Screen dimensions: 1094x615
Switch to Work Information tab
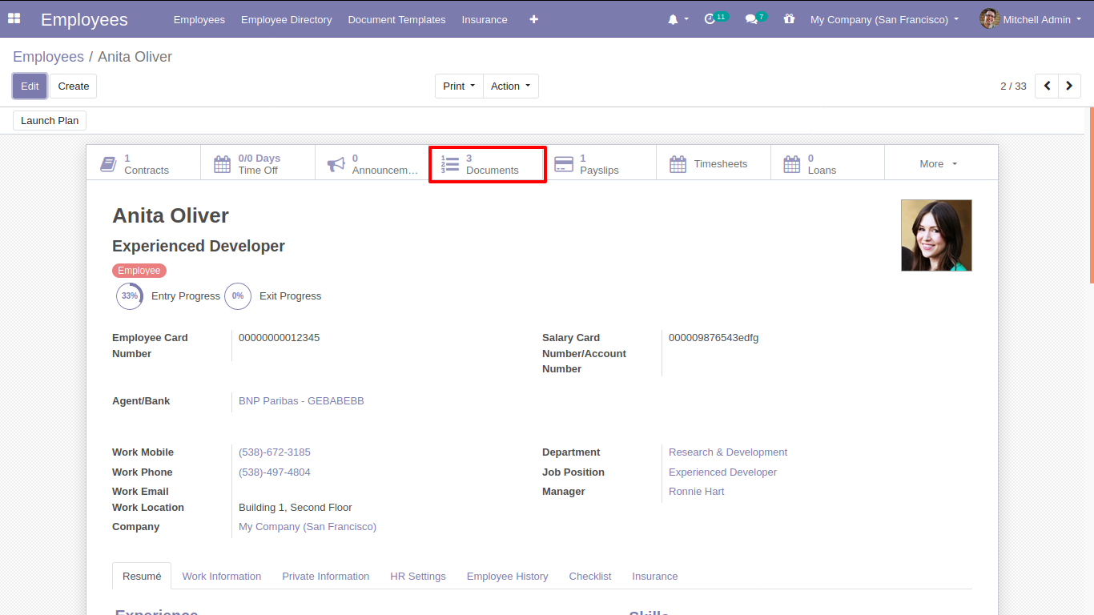222,576
